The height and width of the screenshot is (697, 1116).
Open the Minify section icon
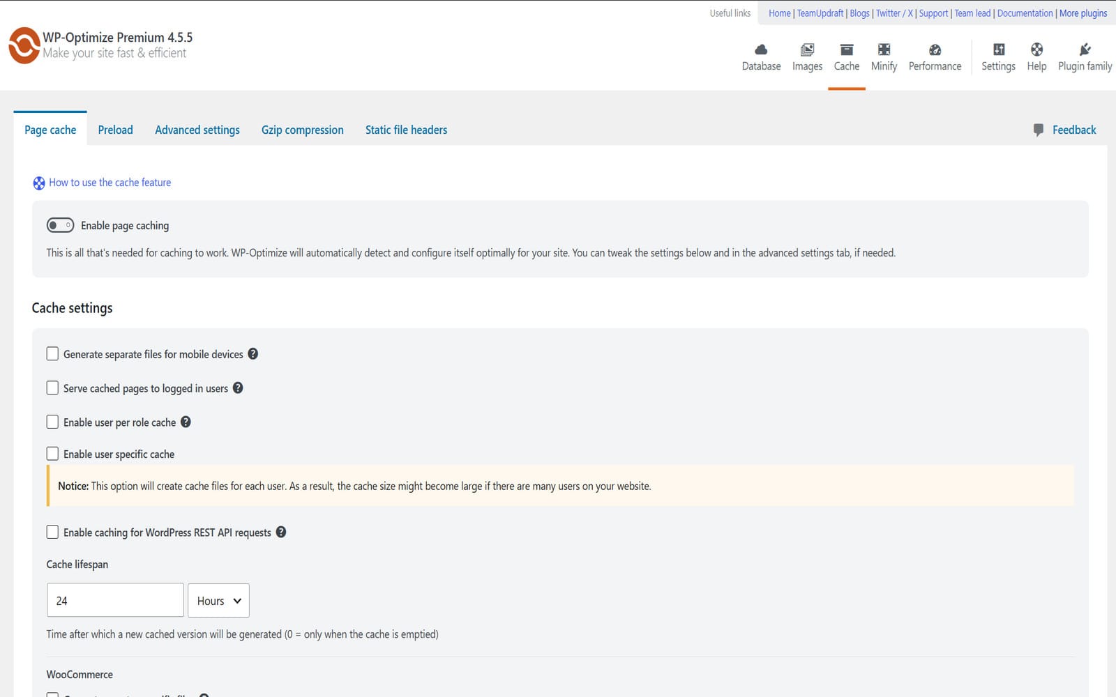[884, 49]
